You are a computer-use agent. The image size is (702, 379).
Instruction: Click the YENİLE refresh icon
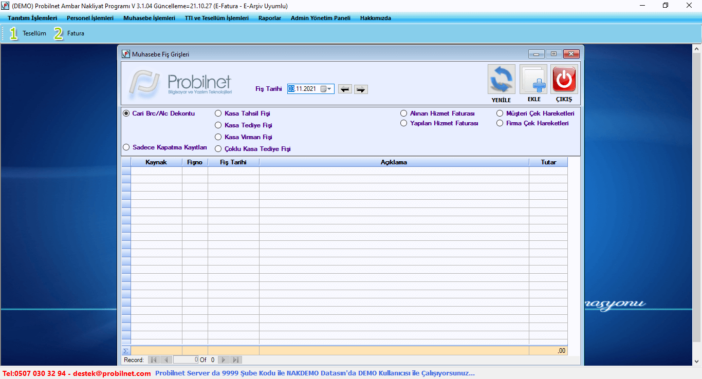coord(501,79)
